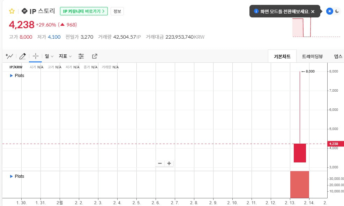Switch to dark mode moon icon
This screenshot has height=206, width=344.
[337, 11]
